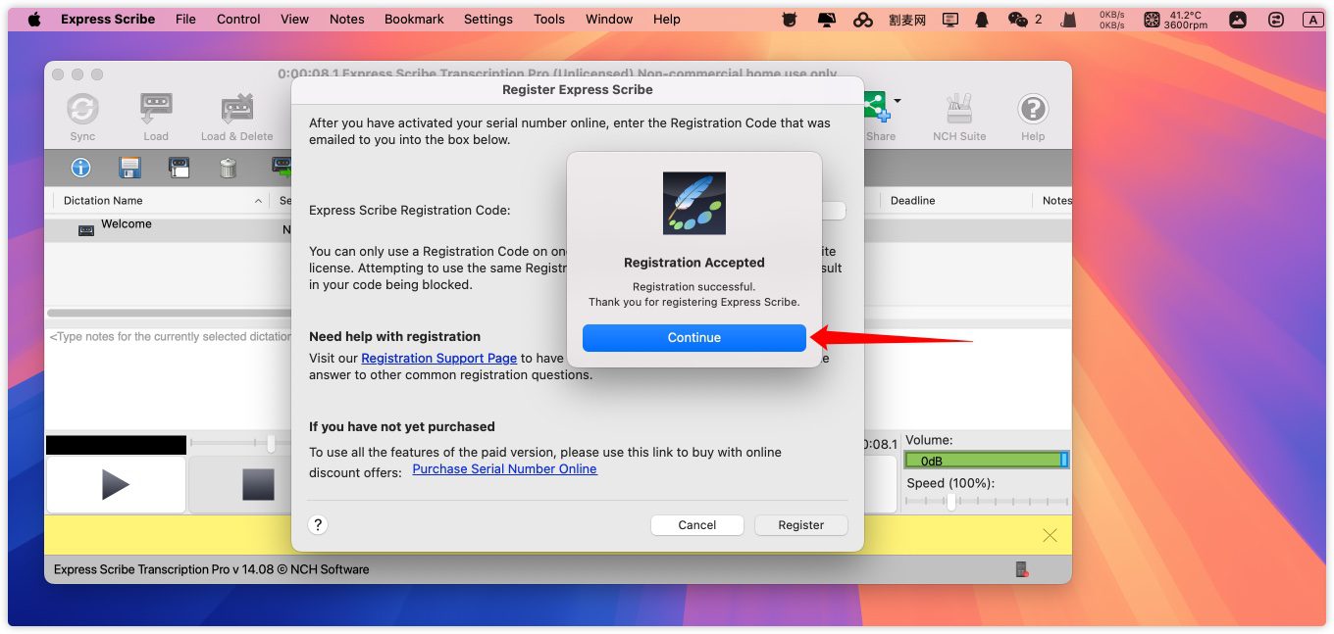Click the Load & Delete icon

click(236, 110)
